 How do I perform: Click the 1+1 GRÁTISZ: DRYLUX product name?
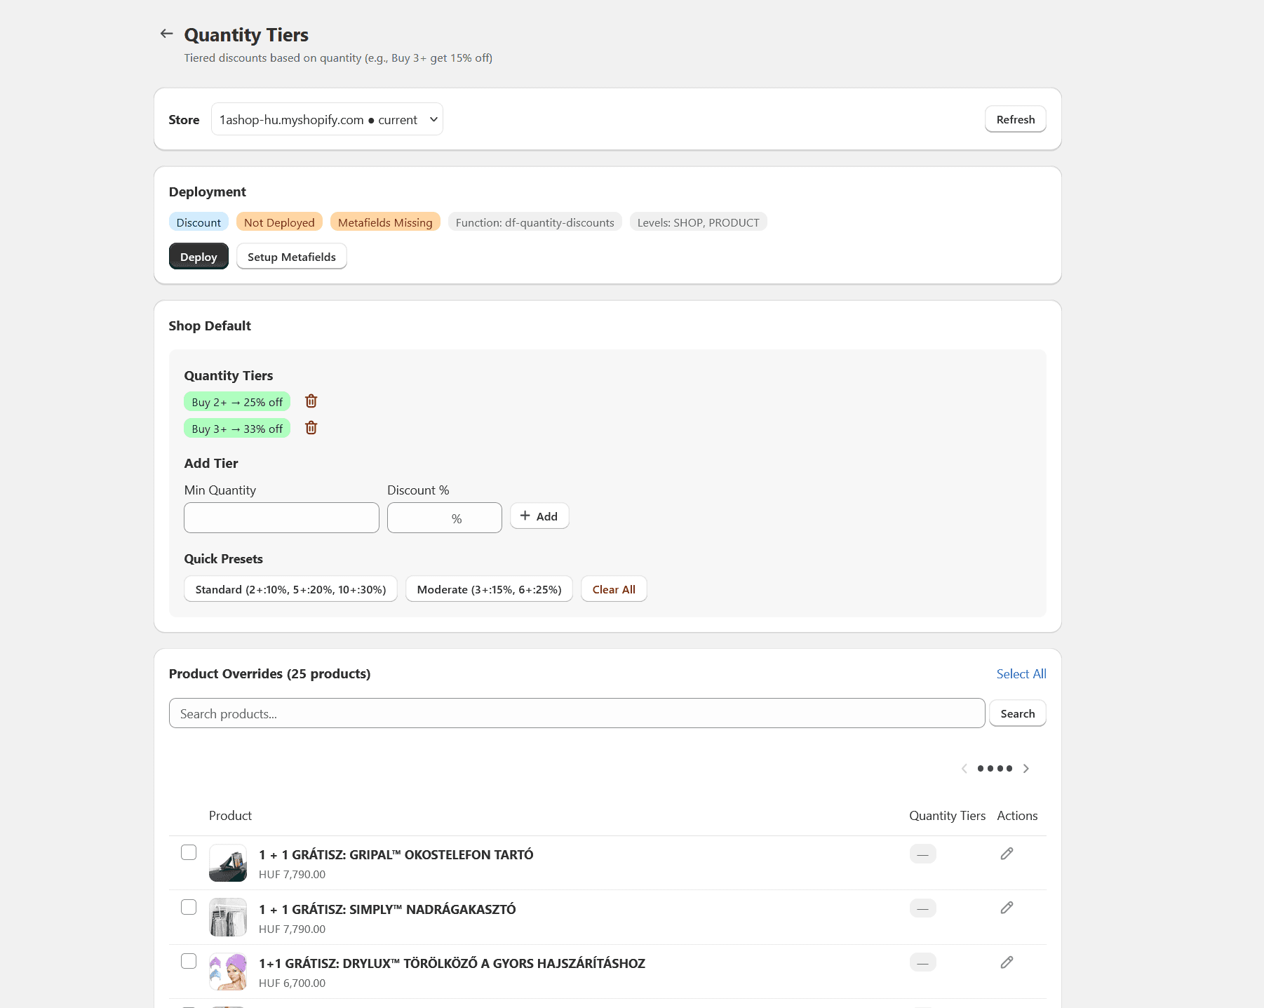point(452,963)
